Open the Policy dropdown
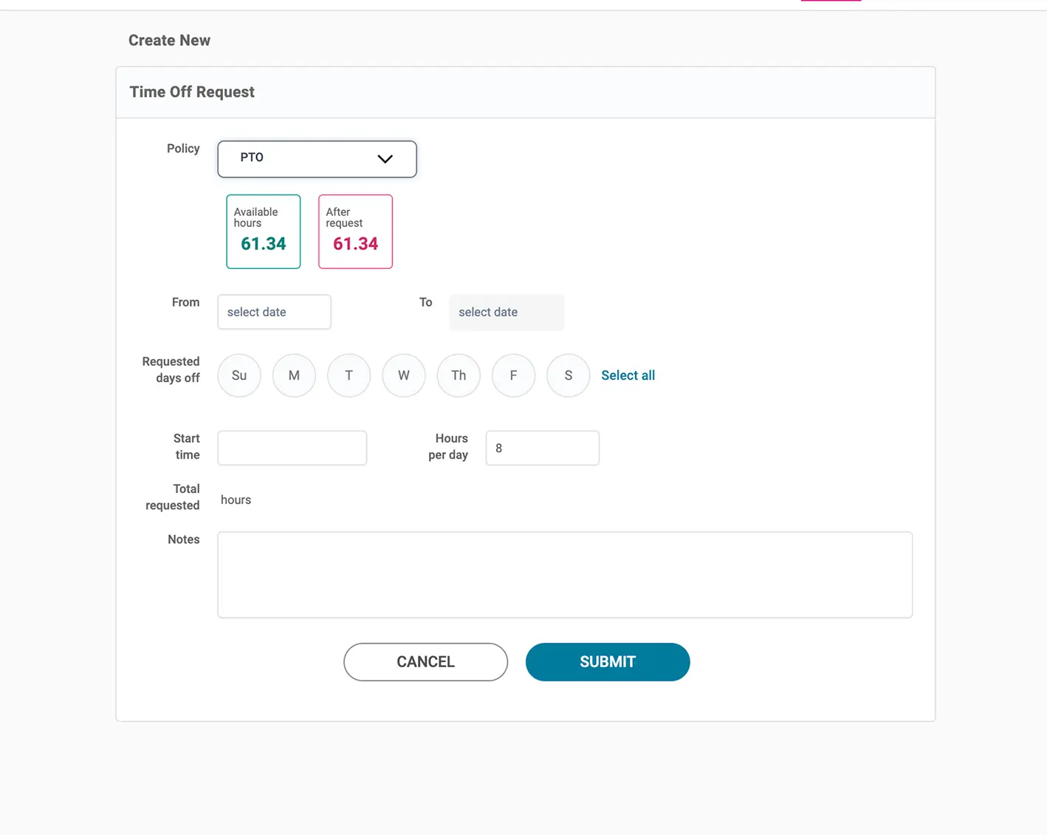 pyautogui.click(x=316, y=158)
